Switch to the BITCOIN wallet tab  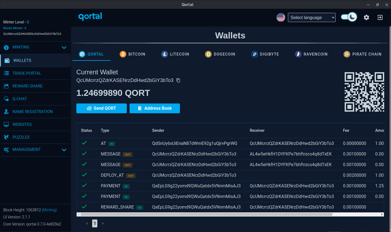click(133, 54)
